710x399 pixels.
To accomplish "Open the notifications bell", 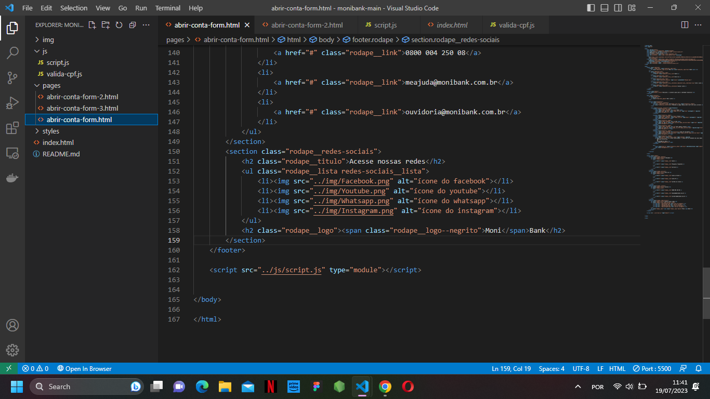I will (x=699, y=368).
